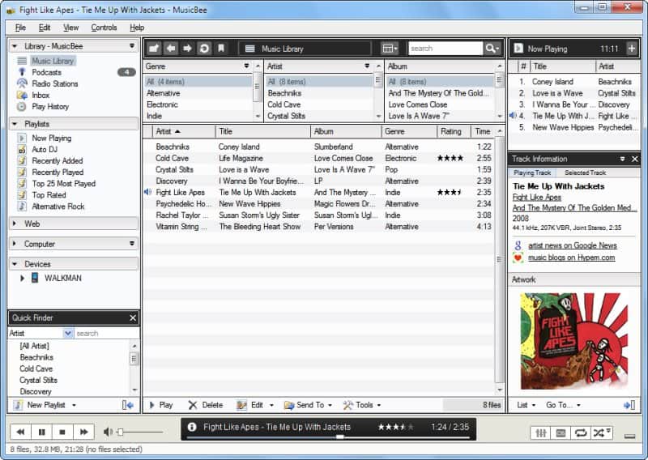Click the search magnifier icon
Screen dimensions: 648x460
click(x=491, y=49)
